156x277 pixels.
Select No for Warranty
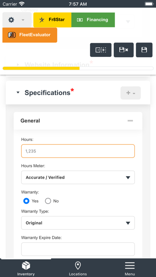48,201
